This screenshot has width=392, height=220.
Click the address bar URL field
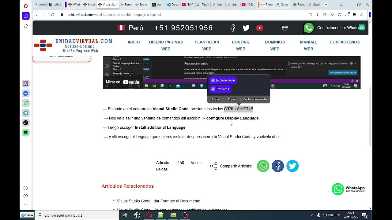[x=184, y=15]
